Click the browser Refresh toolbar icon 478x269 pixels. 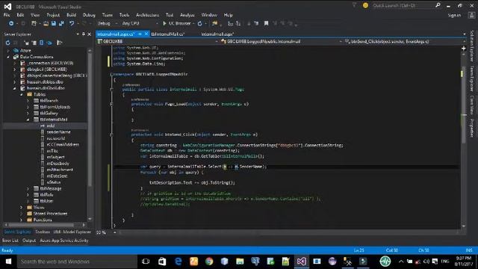pos(199,23)
